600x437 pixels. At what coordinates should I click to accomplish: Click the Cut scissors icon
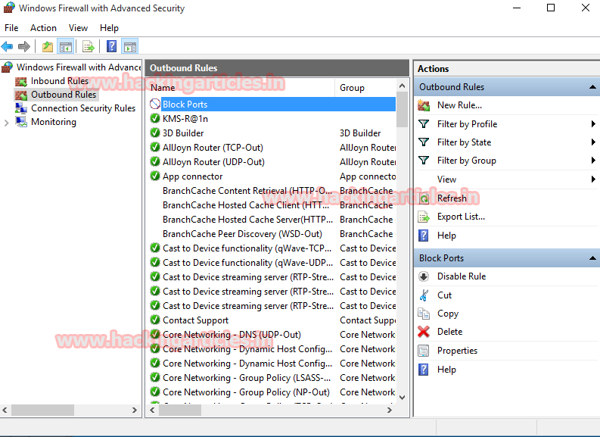tap(424, 295)
